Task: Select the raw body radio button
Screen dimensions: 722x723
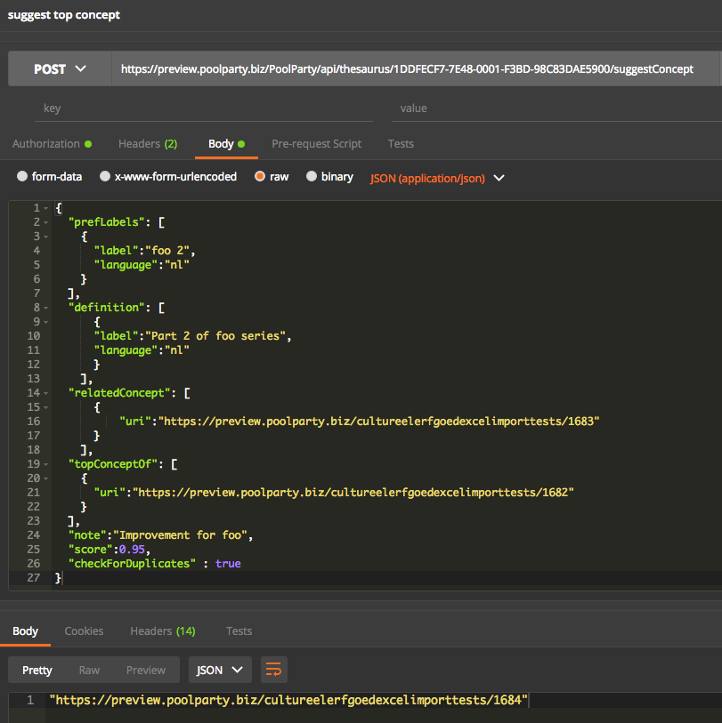Action: click(x=260, y=177)
